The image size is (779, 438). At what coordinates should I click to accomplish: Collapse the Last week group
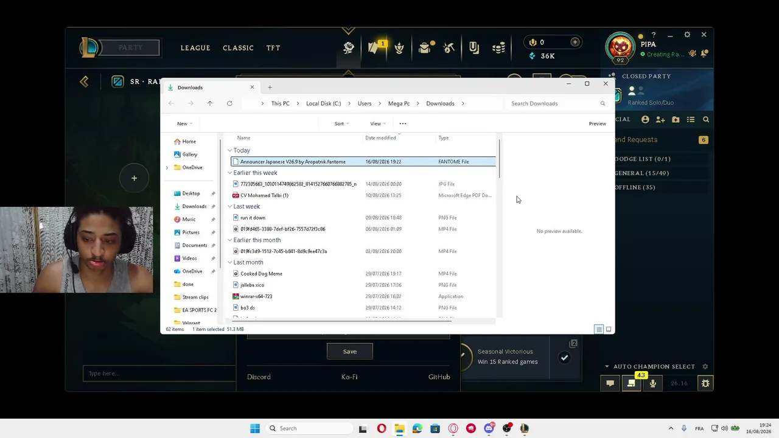coord(230,206)
